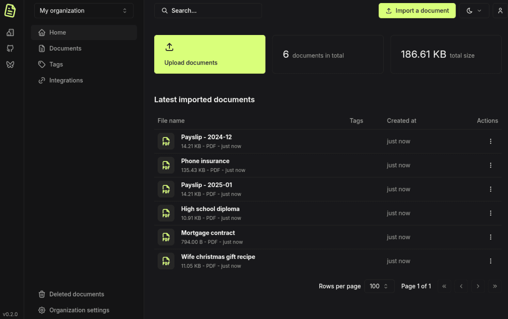Open the GitHub icon in the left sidebar

point(10,48)
